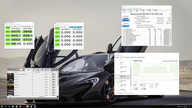Select Disk 2 (C:) in Task Manager sidebar
This screenshot has height=108, width=192.
(x=122, y=68)
